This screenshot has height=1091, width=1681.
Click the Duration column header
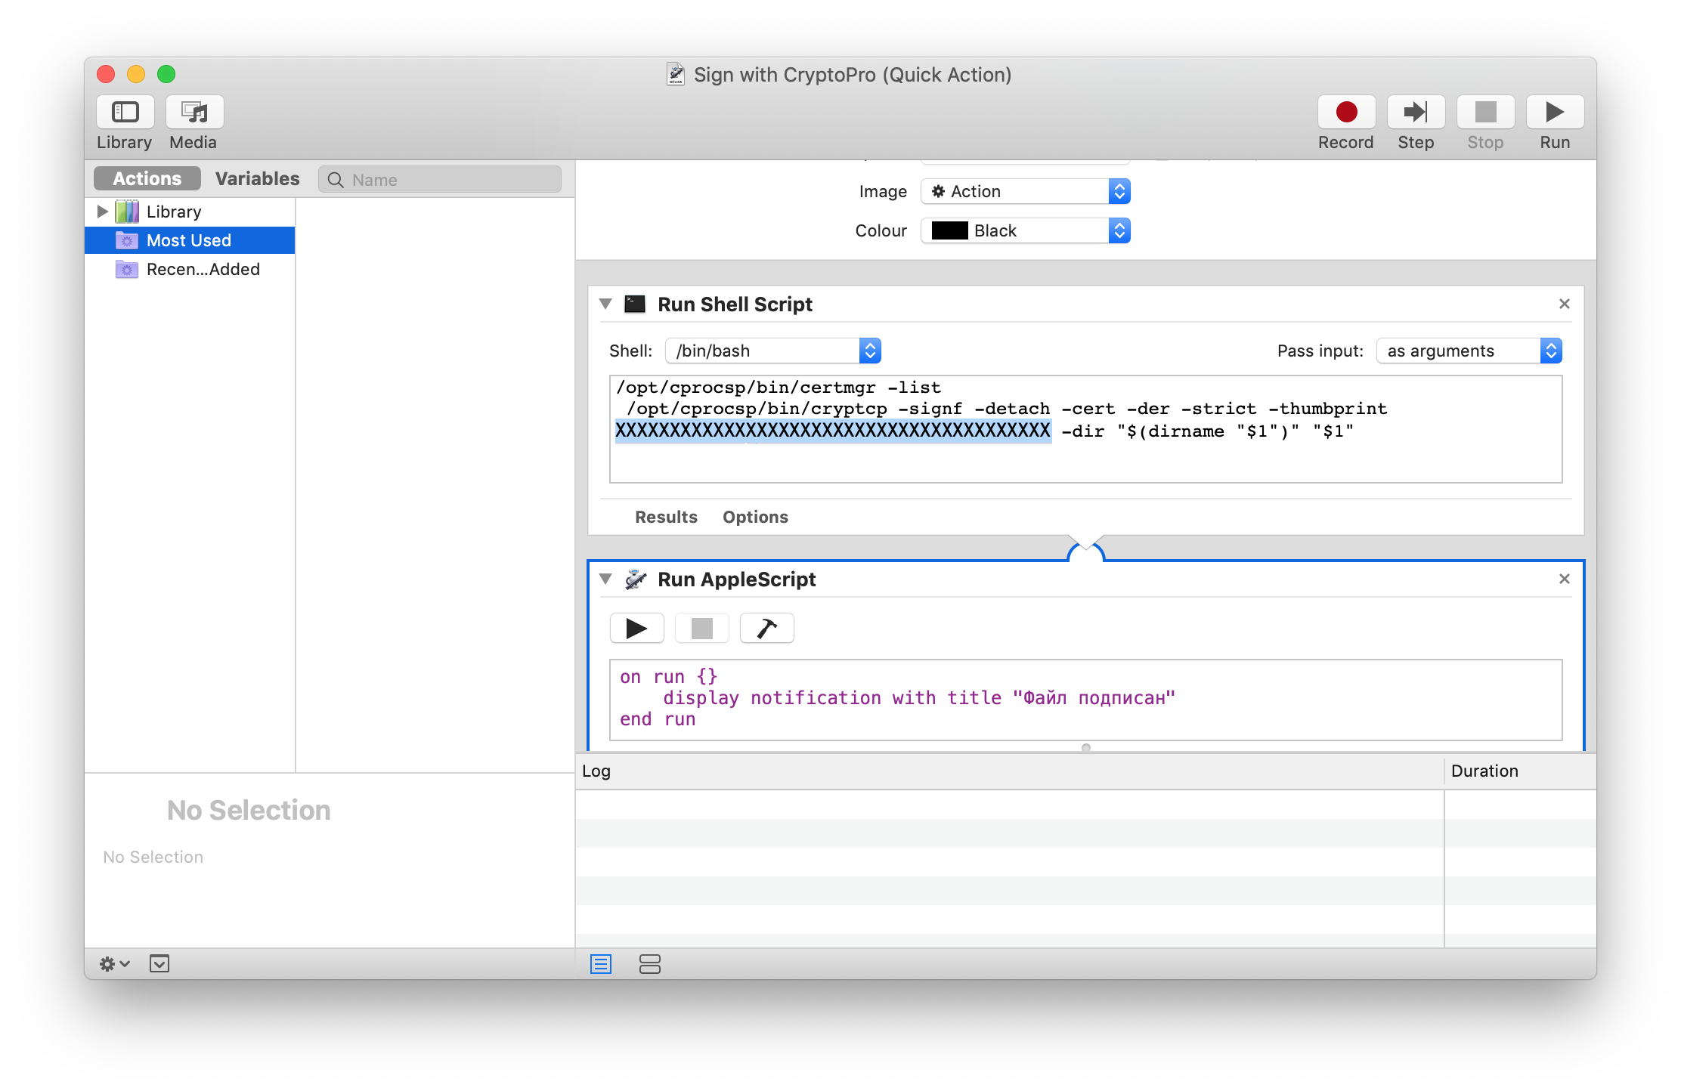click(x=1520, y=771)
